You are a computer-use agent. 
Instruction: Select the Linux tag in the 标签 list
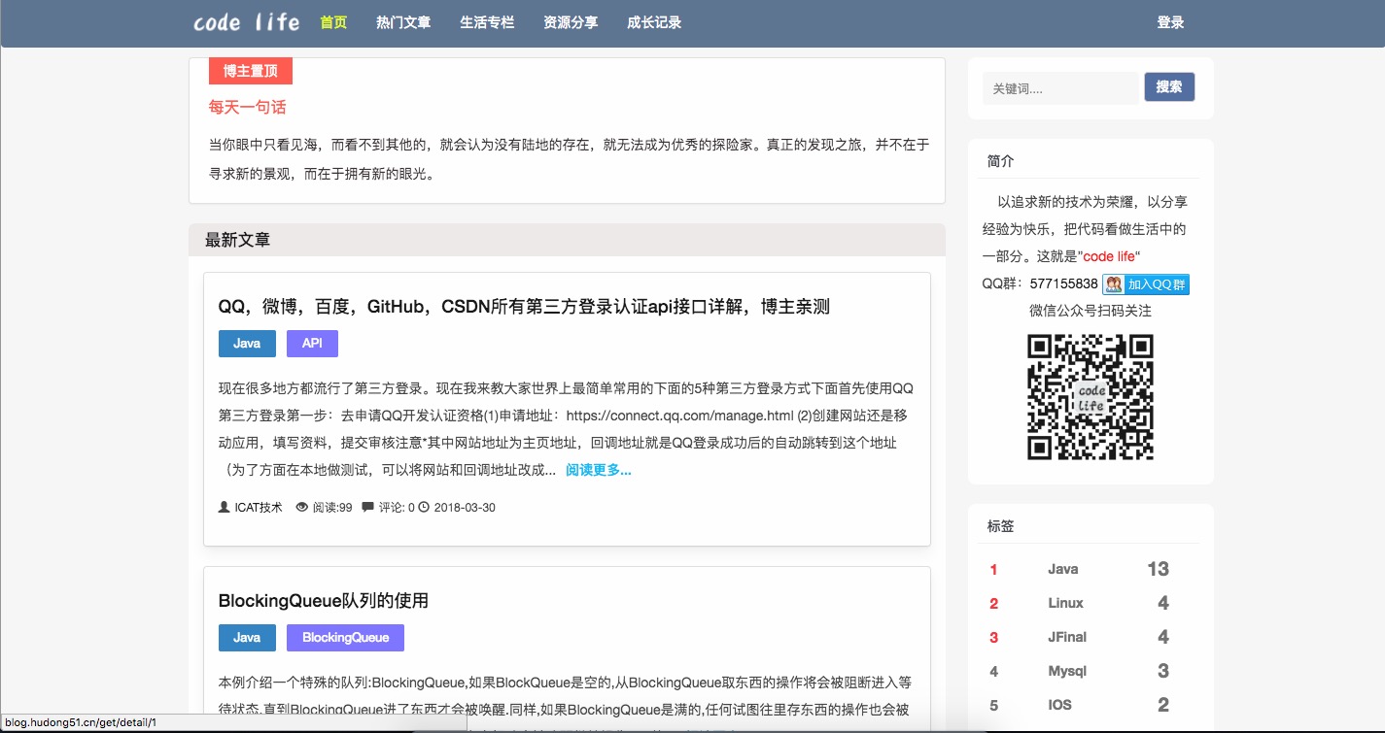coord(1065,603)
